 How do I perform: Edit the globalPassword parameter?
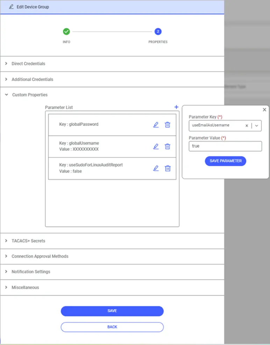coord(156,125)
